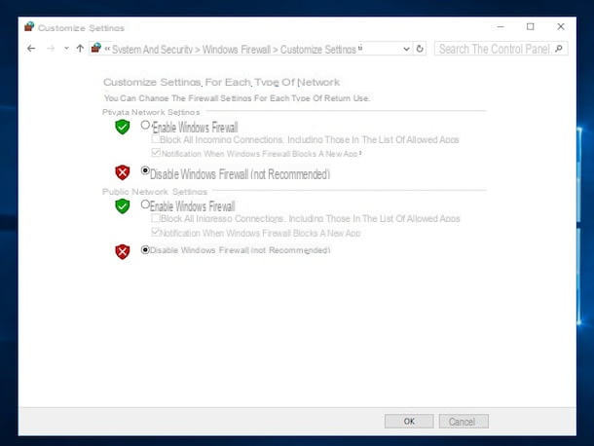Click the search magnifier icon
This screenshot has height=446, width=594.
point(558,49)
